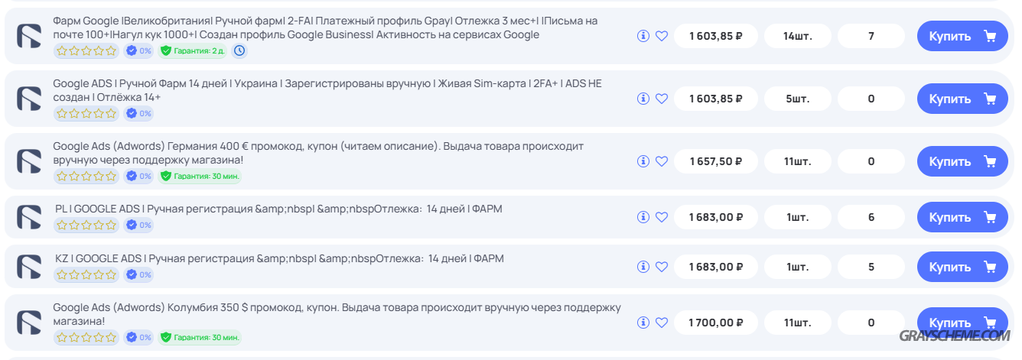Click the star rating on the Ukraine Google ADS listing
The width and height of the screenshot is (1022, 360).
click(x=86, y=113)
